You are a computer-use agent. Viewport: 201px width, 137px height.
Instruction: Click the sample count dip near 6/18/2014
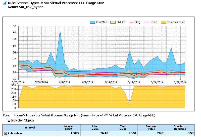129,104
